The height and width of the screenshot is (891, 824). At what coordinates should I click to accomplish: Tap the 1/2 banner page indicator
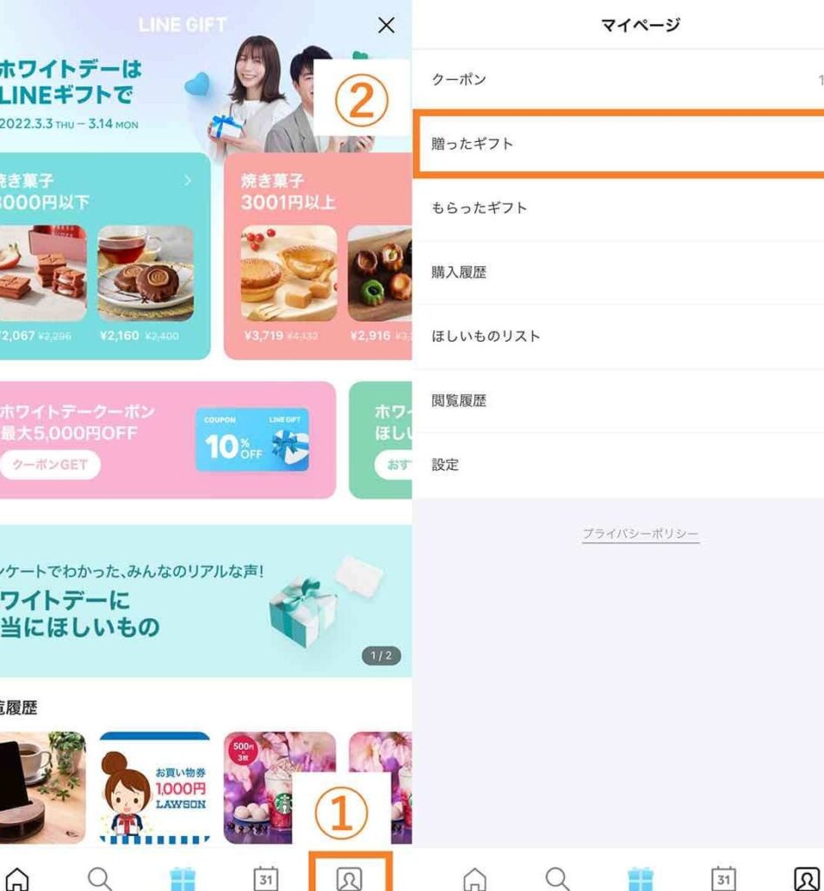pyautogui.click(x=381, y=655)
